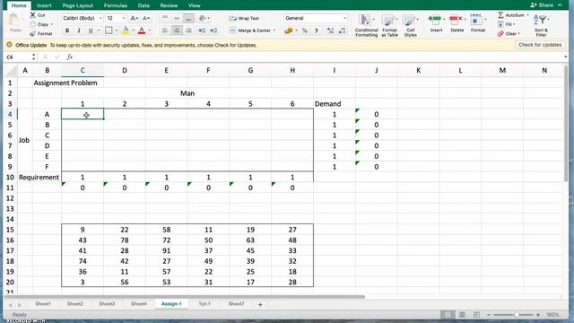
Task: Click the AutoSum sigma icon
Action: point(500,15)
